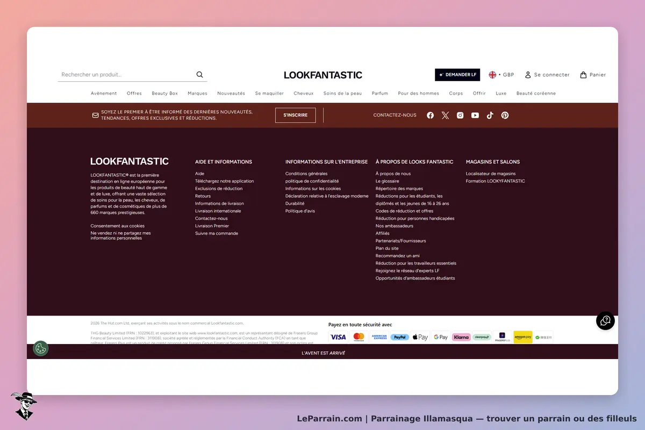
Task: Click the LOOKFANTASTIC header logo
Action: 323,75
